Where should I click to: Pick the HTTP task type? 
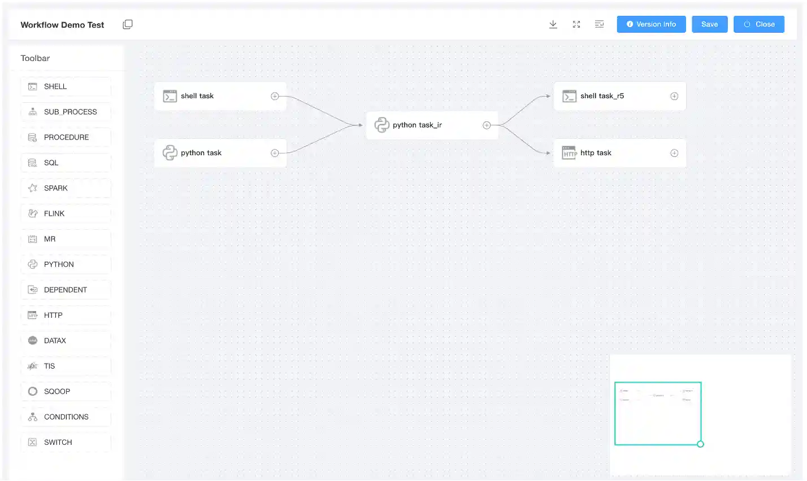pyautogui.click(x=33, y=315)
